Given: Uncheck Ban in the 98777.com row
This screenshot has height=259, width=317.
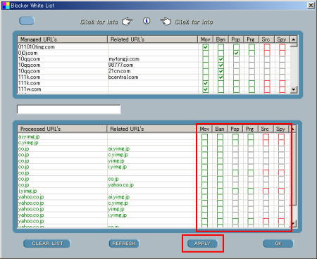Looking at the screenshot, I should point(220,65).
